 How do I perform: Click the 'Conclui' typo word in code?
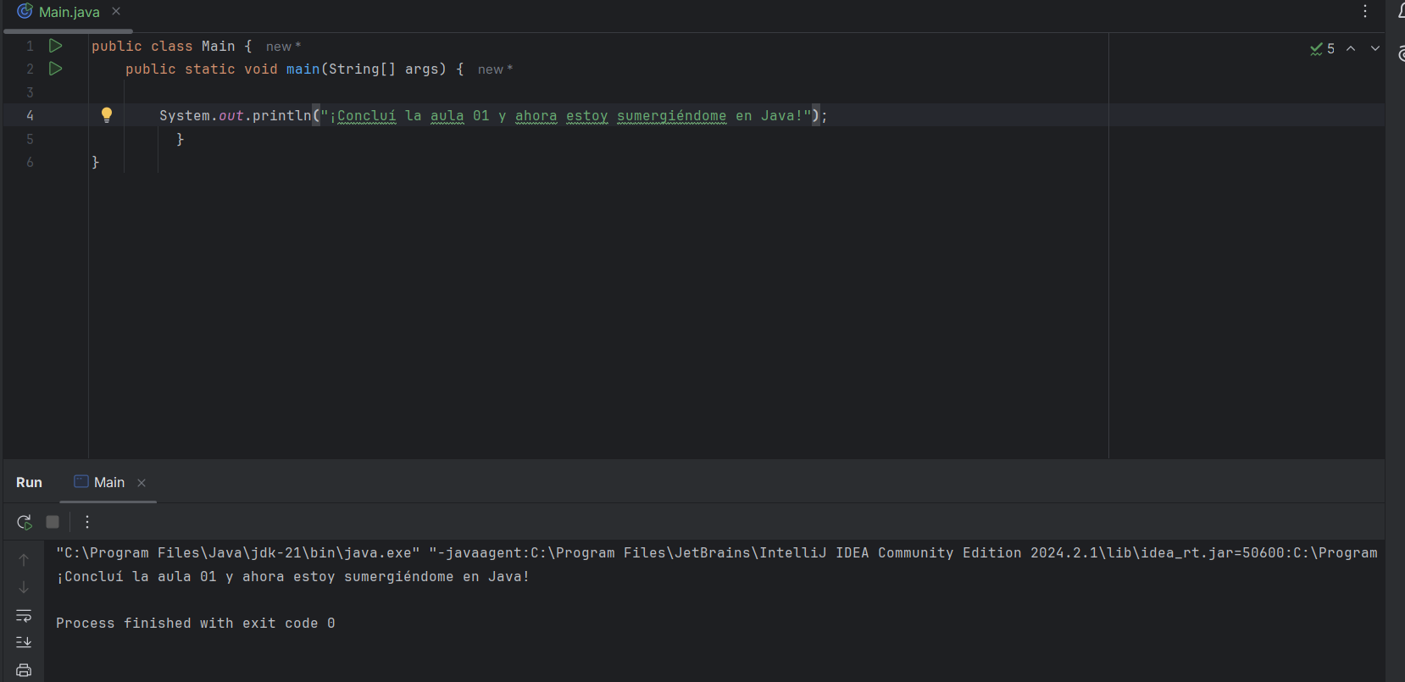(x=366, y=115)
